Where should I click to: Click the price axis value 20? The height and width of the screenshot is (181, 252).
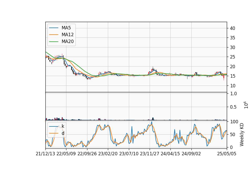tap(233, 67)
